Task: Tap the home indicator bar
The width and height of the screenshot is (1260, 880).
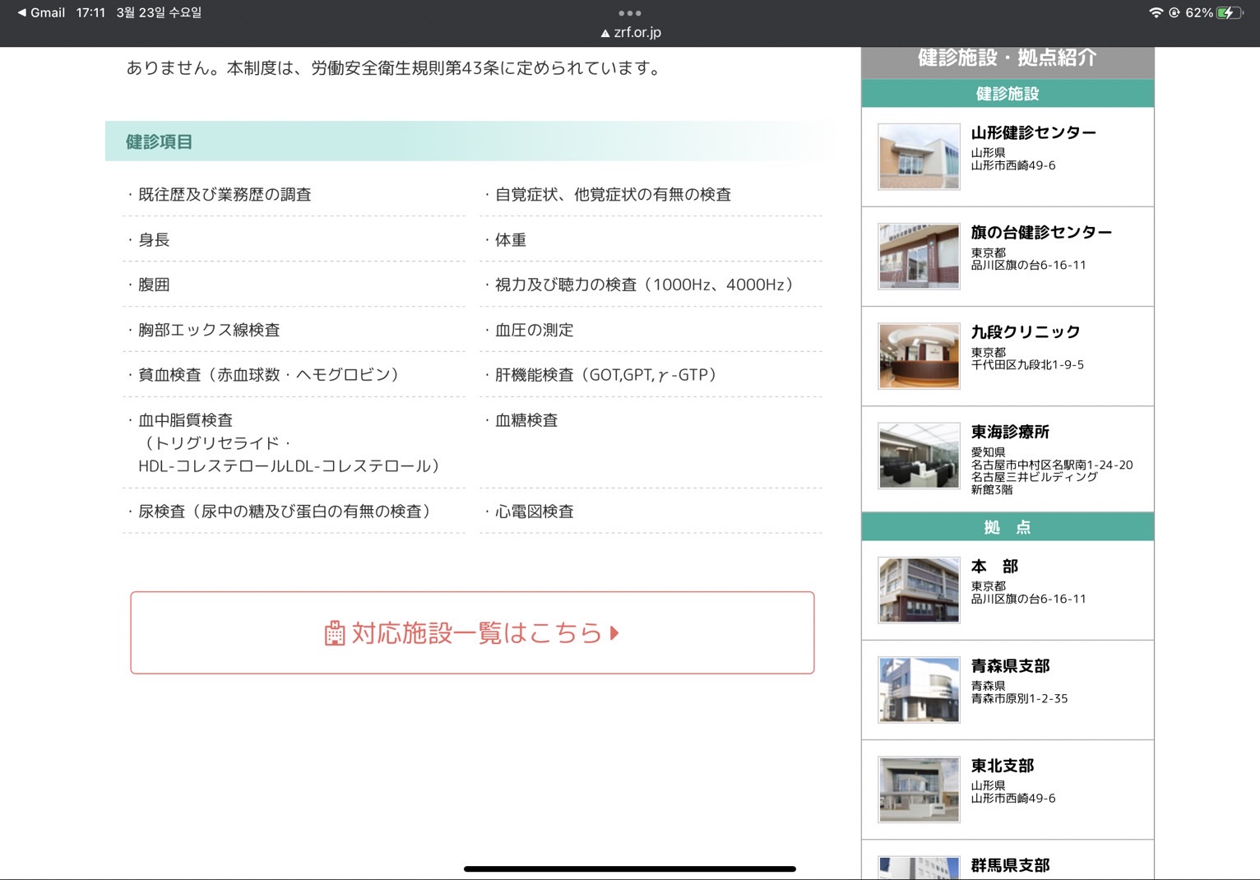Action: click(630, 868)
